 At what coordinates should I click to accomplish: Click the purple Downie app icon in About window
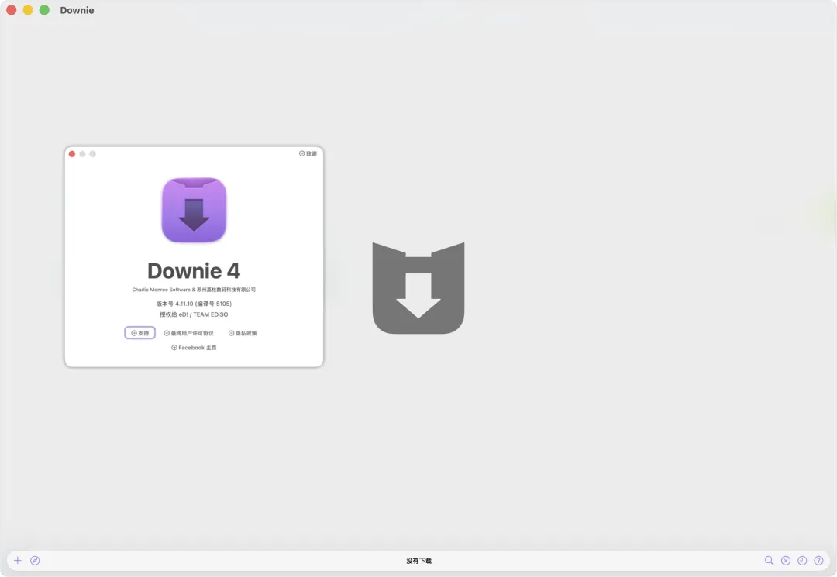click(194, 210)
